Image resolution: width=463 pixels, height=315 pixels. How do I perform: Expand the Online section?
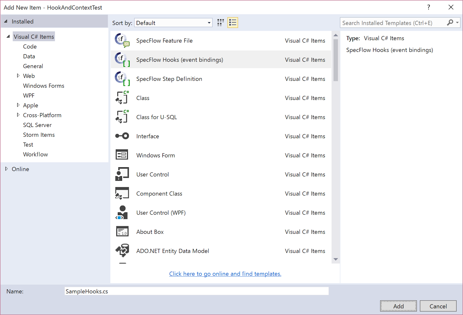coord(6,169)
